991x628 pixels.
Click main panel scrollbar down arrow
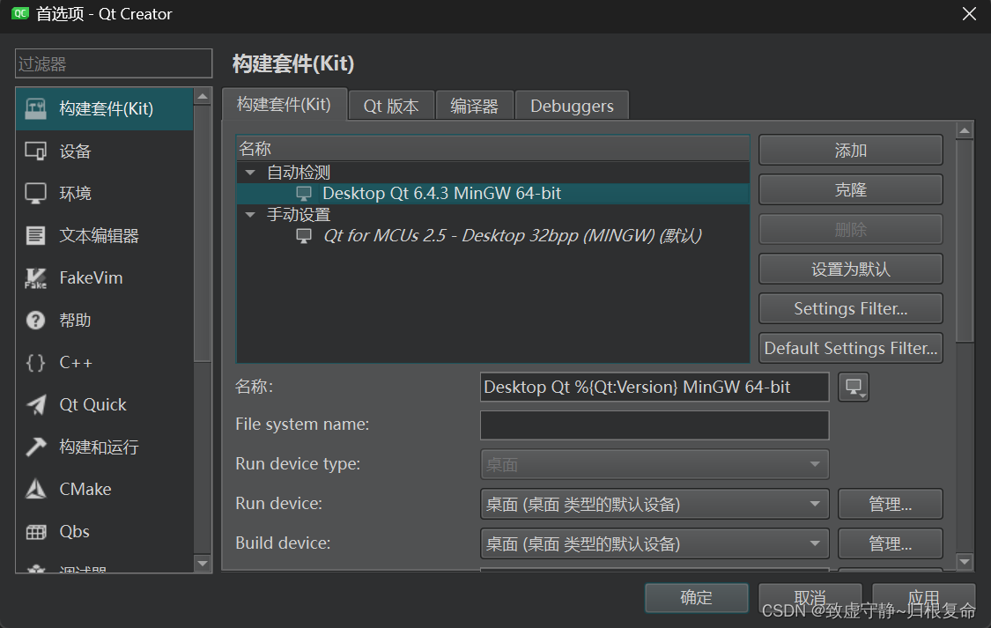[965, 561]
